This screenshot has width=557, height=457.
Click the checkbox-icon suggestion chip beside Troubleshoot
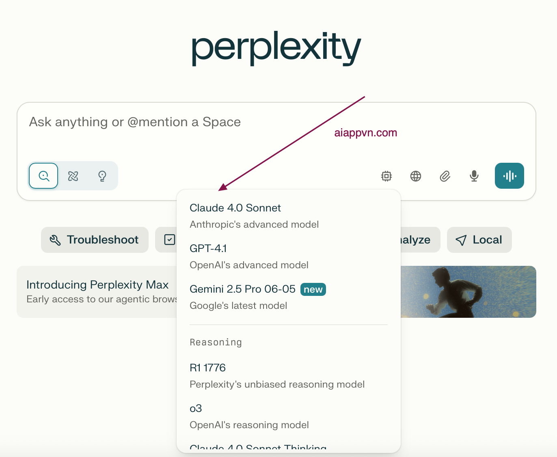tap(166, 240)
